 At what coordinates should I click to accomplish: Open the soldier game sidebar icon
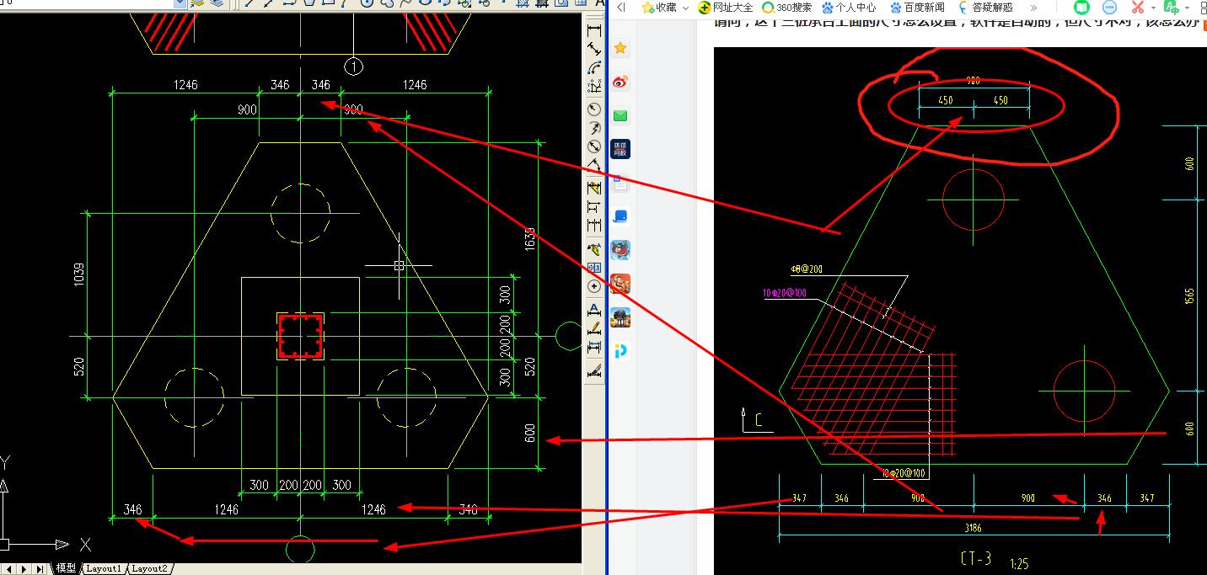620,317
